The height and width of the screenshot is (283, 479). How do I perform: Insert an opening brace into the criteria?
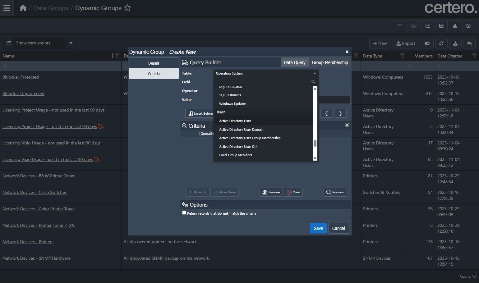326,113
